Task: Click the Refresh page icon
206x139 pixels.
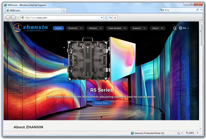Action: tap(110, 18)
